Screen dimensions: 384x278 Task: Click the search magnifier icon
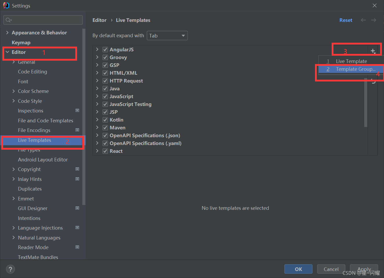(8, 20)
